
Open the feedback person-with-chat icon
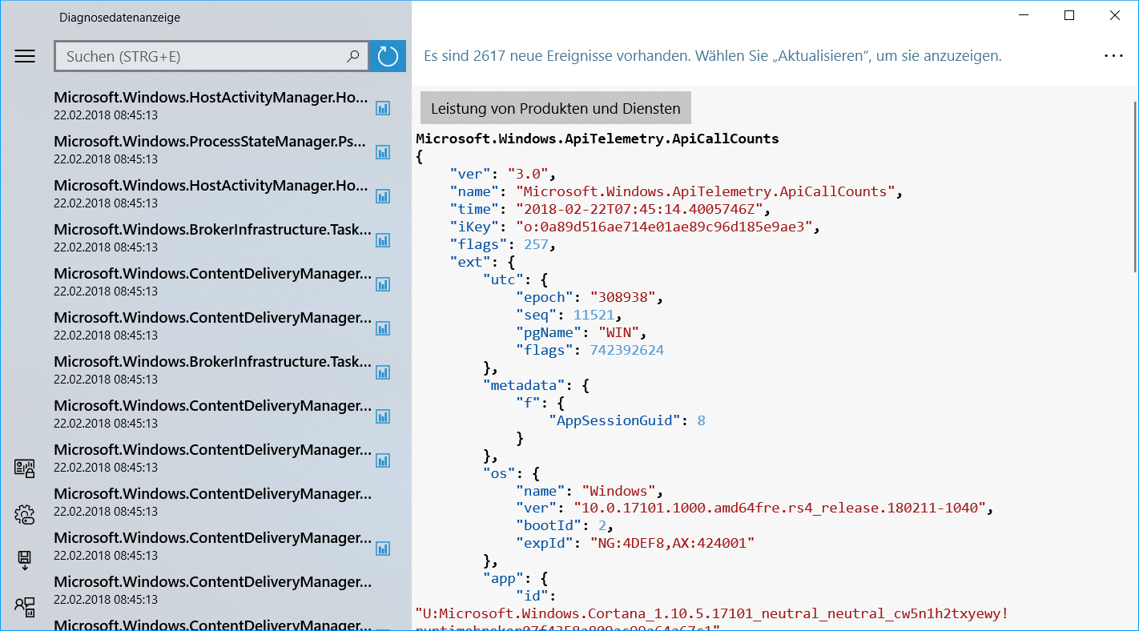coord(25,606)
